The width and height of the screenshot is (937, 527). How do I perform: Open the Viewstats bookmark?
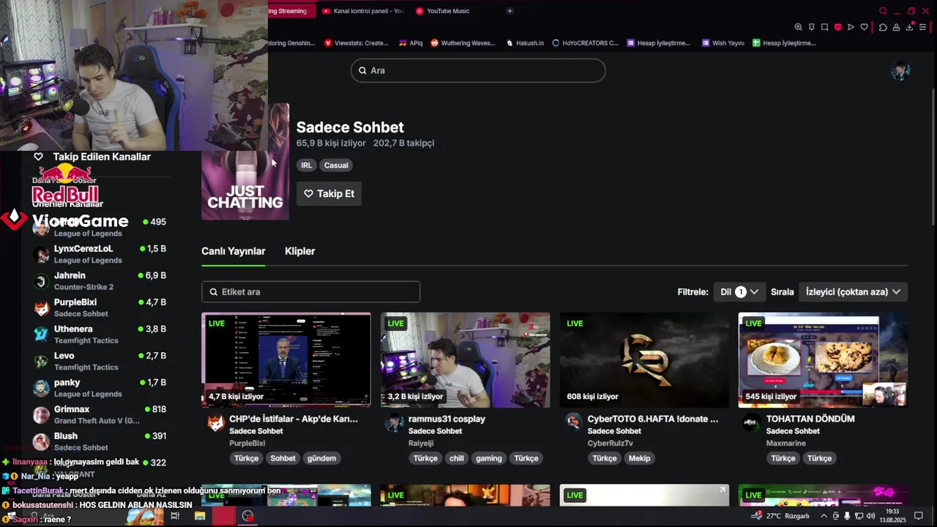click(x=356, y=43)
